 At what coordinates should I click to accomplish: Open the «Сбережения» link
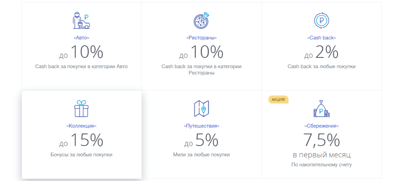(321, 126)
